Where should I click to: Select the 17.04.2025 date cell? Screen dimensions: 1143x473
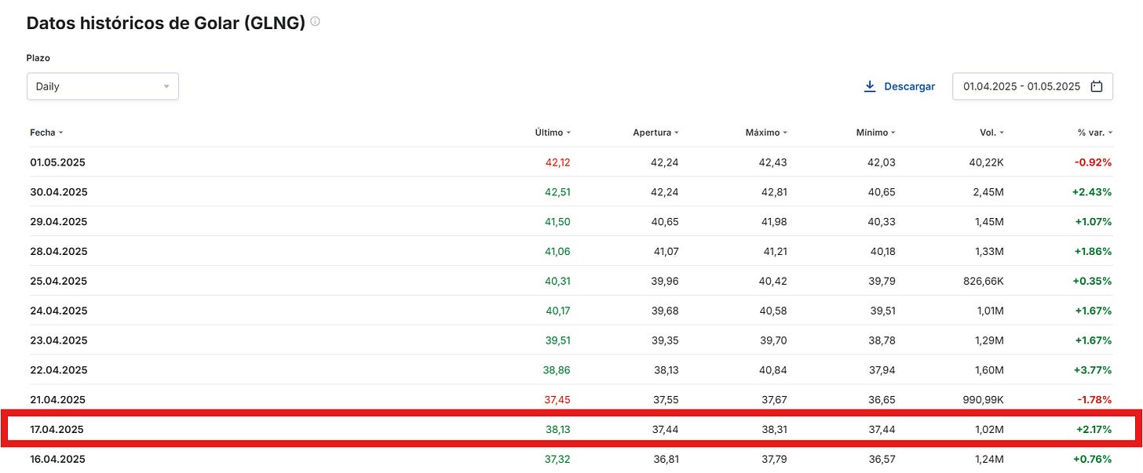click(57, 430)
